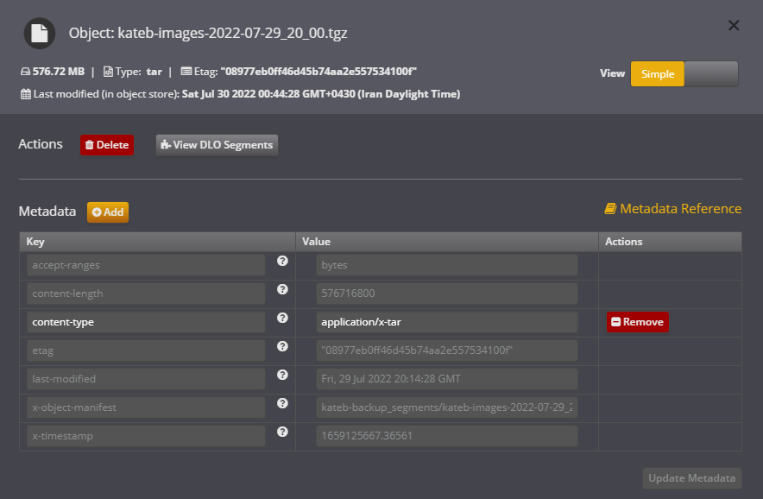Click the content-type key input field
The width and height of the screenshot is (763, 499).
coord(146,322)
